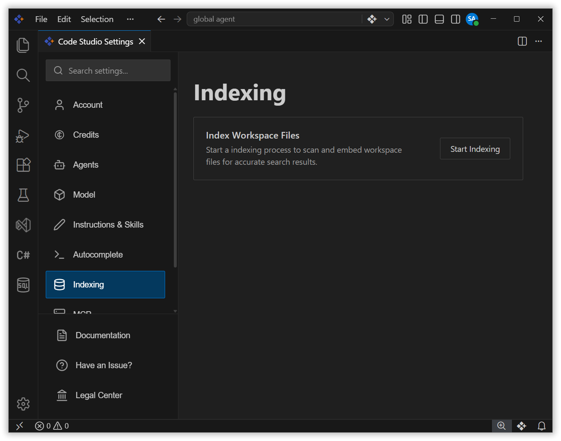Image resolution: width=561 pixels, height=441 pixels.
Task: Open the Selection menu
Action: coord(97,19)
